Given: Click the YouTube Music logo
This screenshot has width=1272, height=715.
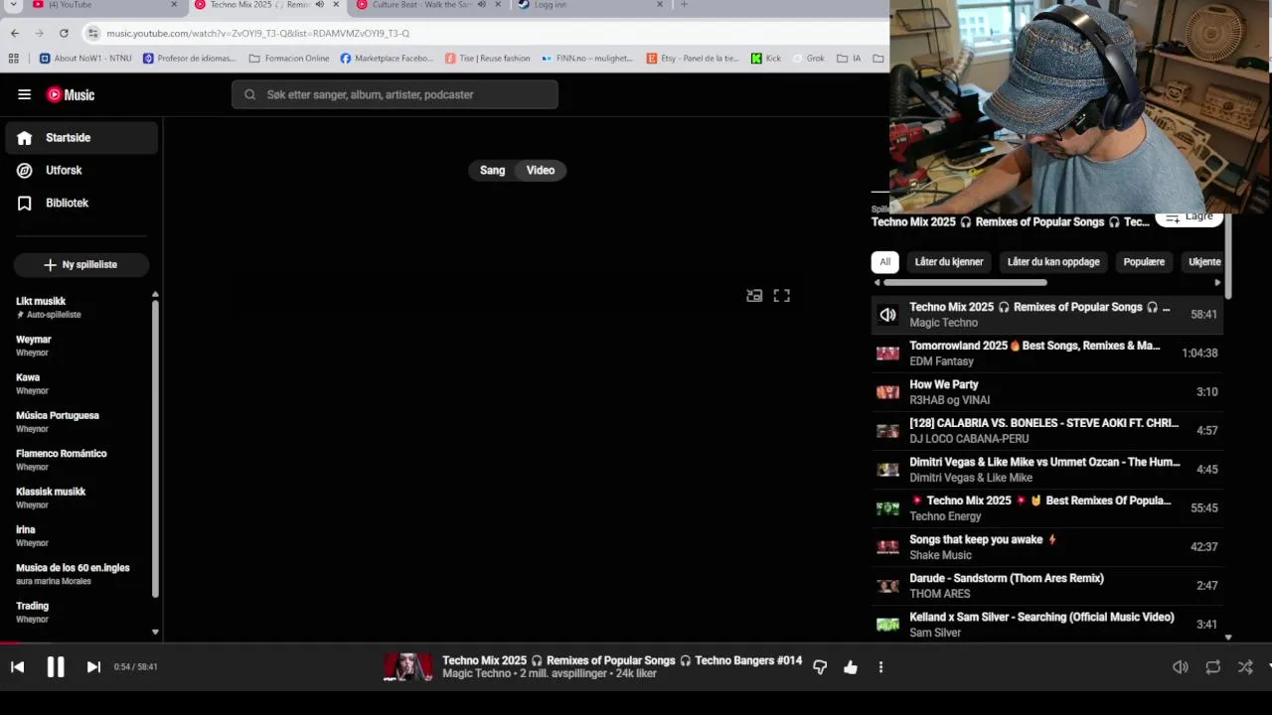Looking at the screenshot, I should [x=71, y=94].
